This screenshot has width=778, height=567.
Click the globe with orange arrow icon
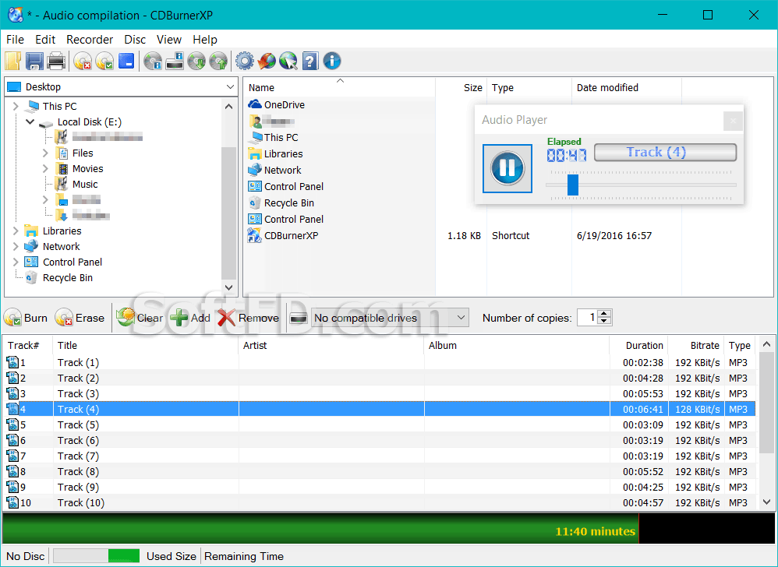coord(267,61)
